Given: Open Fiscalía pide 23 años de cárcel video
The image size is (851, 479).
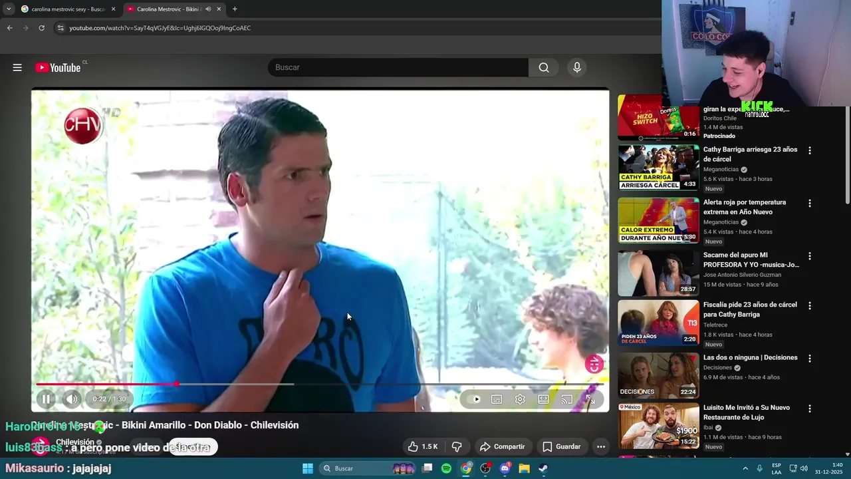Looking at the screenshot, I should pyautogui.click(x=750, y=309).
